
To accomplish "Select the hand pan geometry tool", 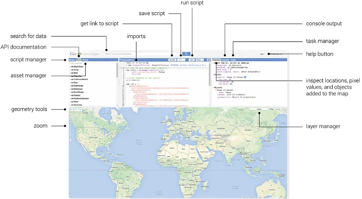I will 71,110.
